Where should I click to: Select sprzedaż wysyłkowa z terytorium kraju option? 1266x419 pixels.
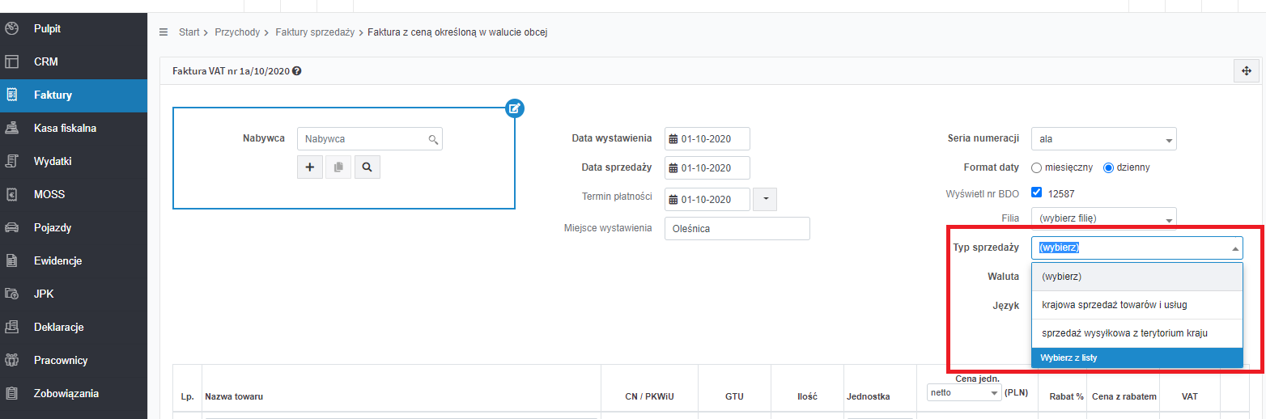[1137, 332]
